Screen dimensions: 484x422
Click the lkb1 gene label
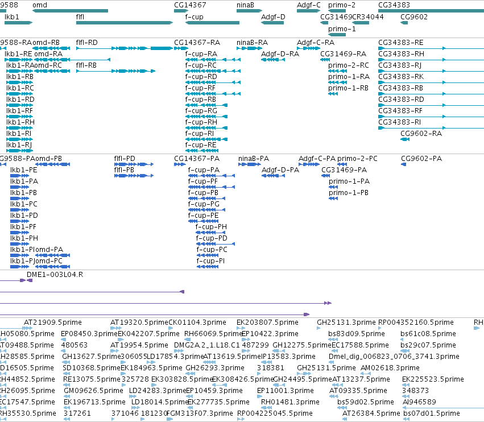click(12, 16)
